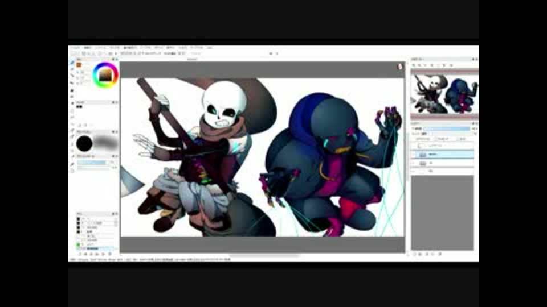Screen dimensions: 547x307
Task: Click the delete layer icon below layer list
Action: pos(439,254)
